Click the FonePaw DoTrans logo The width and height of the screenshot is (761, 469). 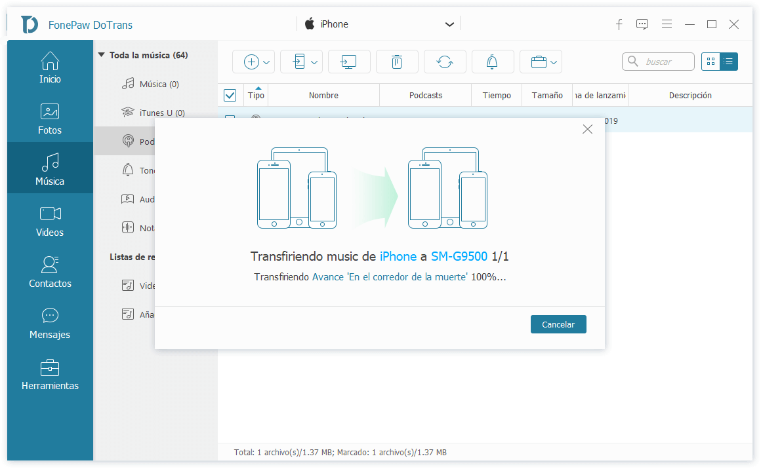[x=29, y=24]
